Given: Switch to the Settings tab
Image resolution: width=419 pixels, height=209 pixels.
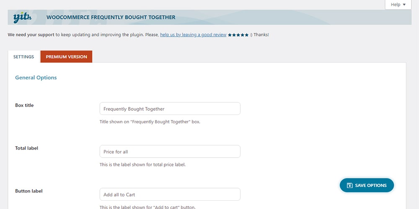Looking at the screenshot, I should [x=24, y=56].
